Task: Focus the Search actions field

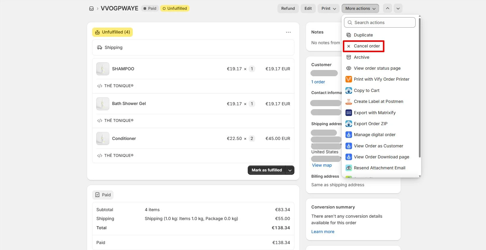Action: (x=380, y=23)
